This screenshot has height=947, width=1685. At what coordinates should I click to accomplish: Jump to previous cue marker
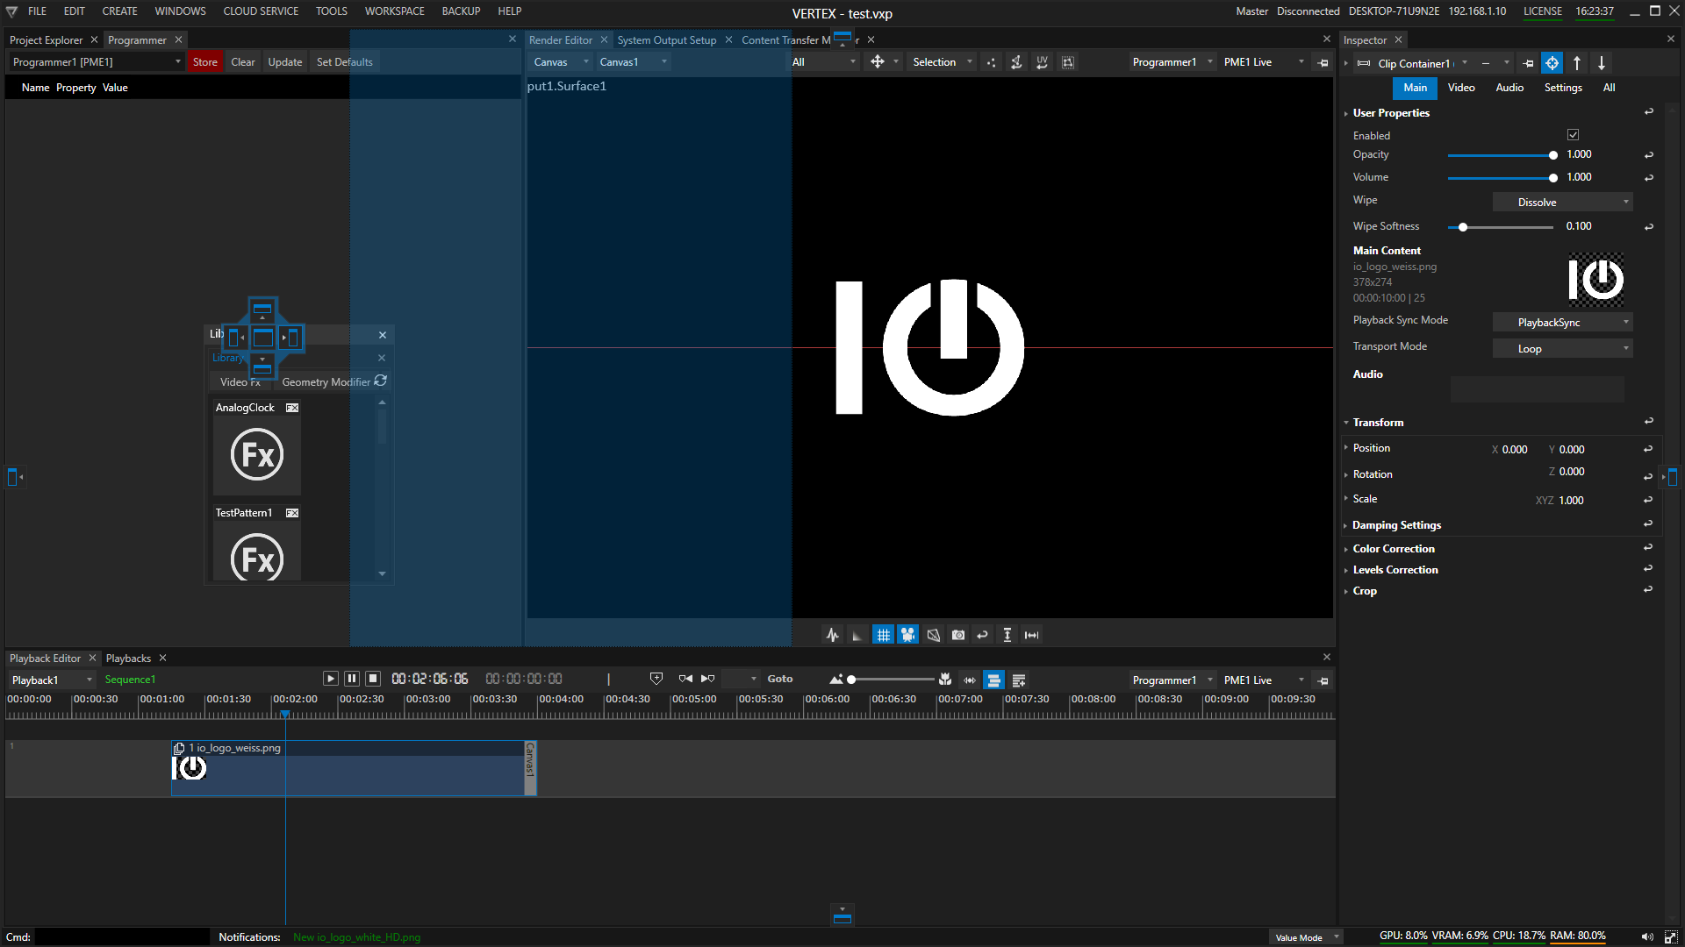(x=685, y=679)
